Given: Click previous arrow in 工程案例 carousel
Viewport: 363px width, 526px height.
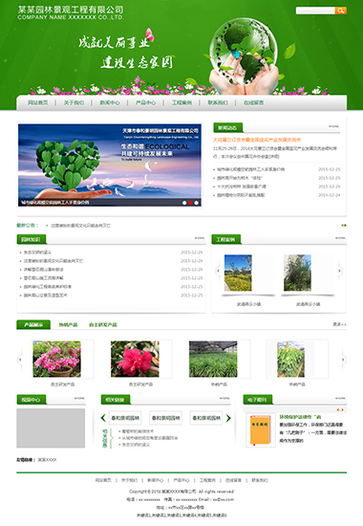Looking at the screenshot, I should pos(218,271).
